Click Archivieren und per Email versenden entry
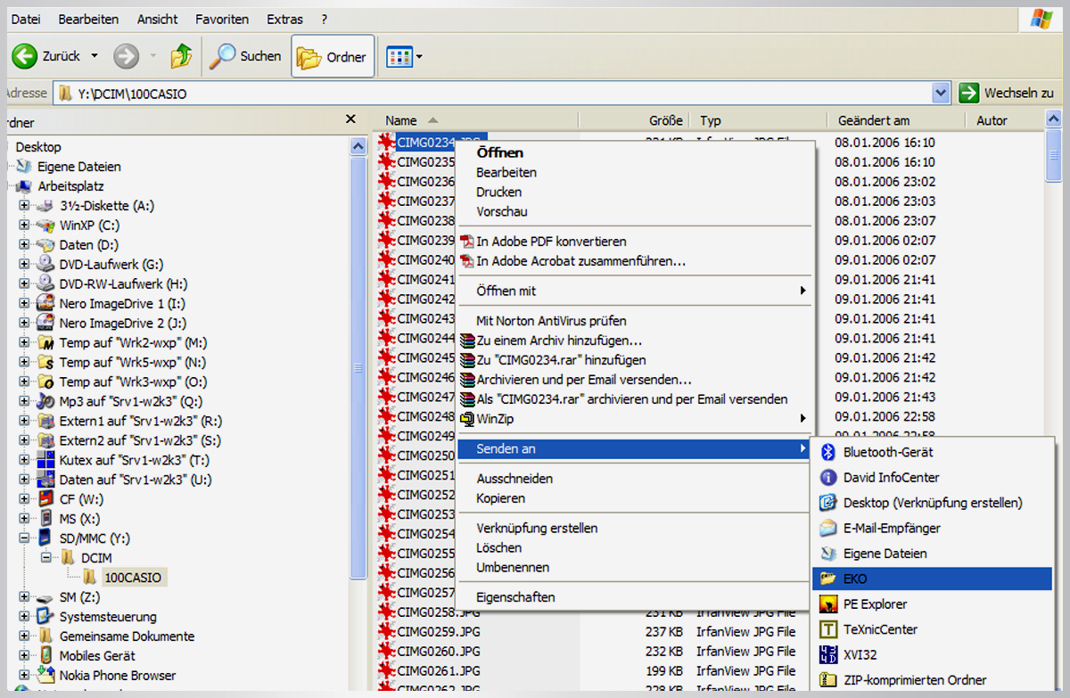This screenshot has width=1070, height=698. 635,380
